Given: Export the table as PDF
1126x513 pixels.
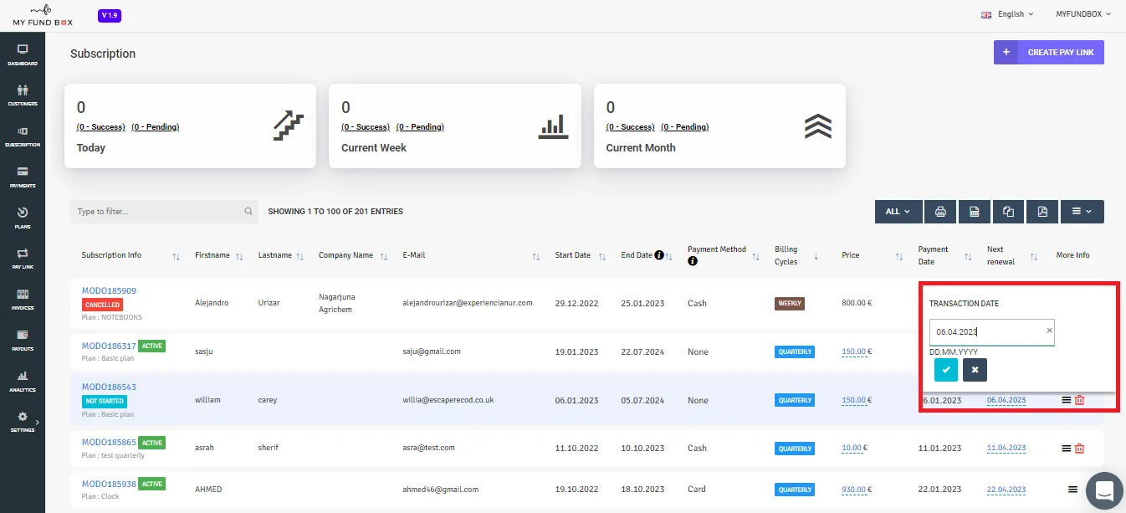Looking at the screenshot, I should click(1042, 212).
